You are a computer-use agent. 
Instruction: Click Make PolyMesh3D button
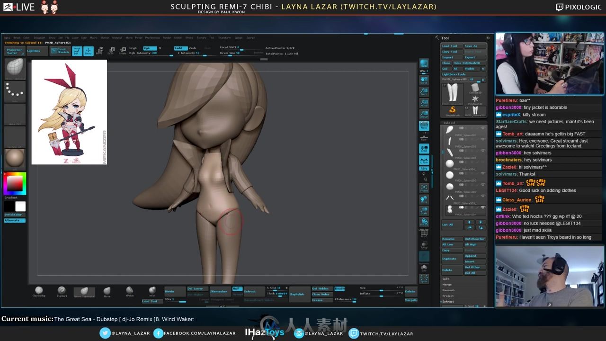(x=469, y=63)
